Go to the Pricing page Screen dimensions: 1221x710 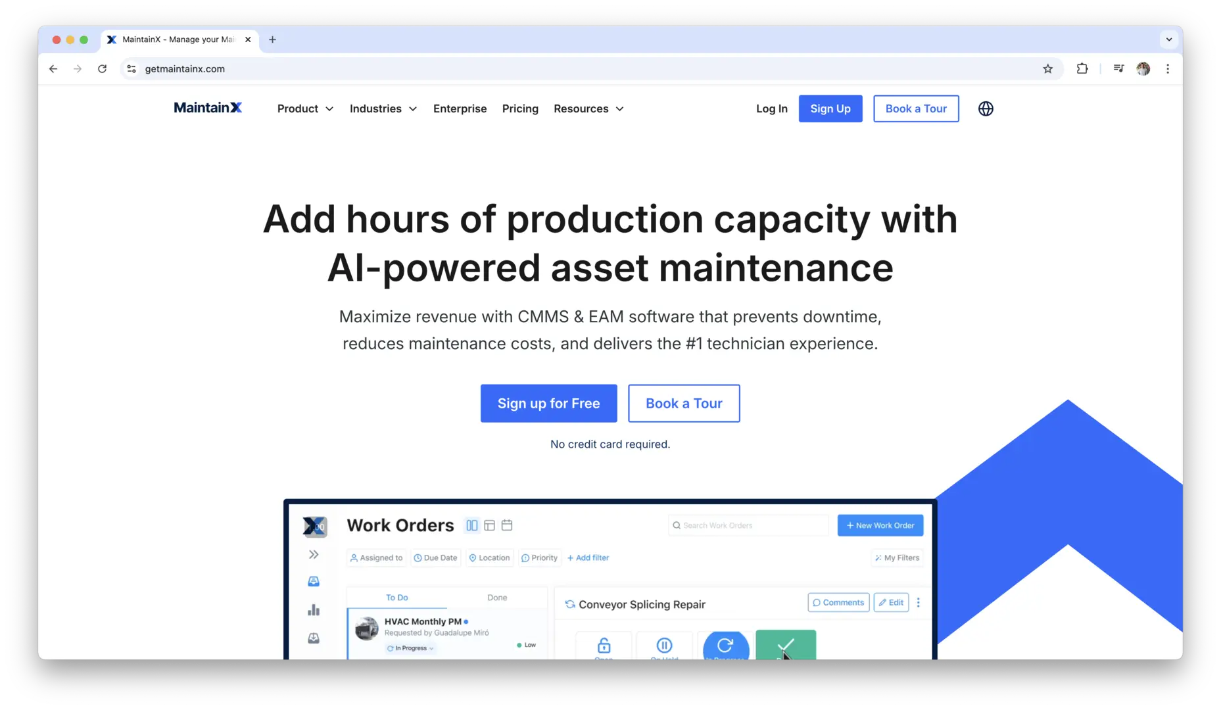coord(520,108)
